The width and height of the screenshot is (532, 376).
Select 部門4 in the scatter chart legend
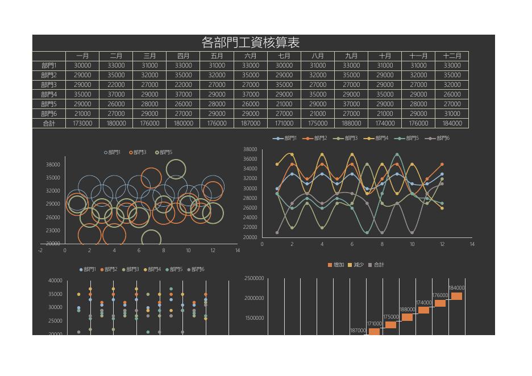[152, 270]
